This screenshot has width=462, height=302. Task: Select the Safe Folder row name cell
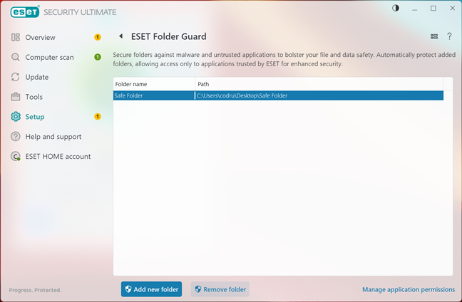153,95
